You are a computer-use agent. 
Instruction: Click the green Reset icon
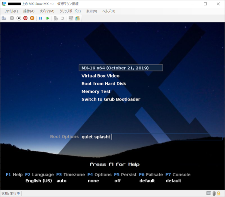[x=47, y=18]
